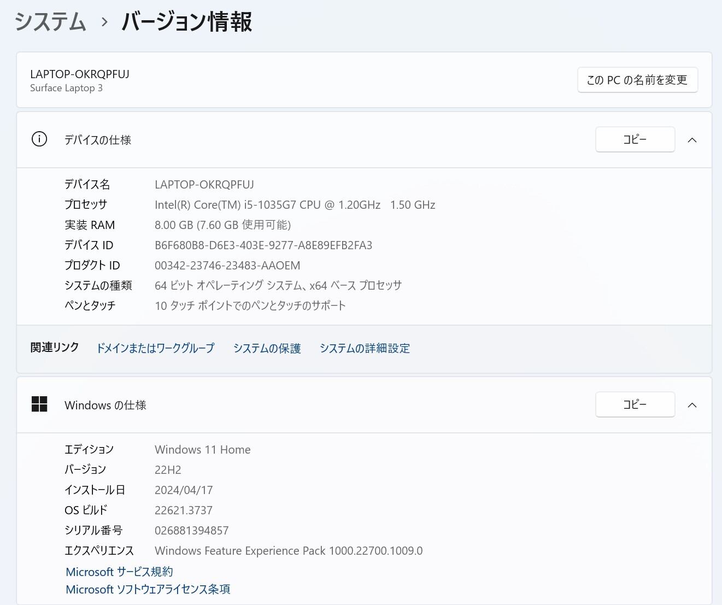Viewport: 722px width, 605px height.
Task: Click the OS build value 22621.3737
Action: click(184, 510)
